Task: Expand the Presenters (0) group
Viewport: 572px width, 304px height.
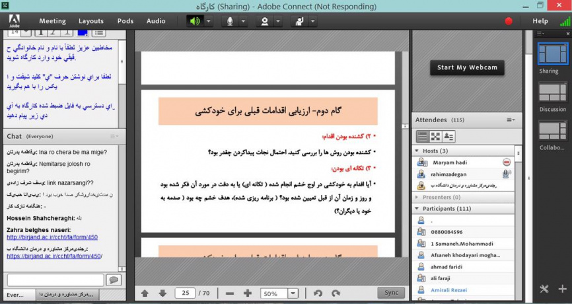Action: 417,197
